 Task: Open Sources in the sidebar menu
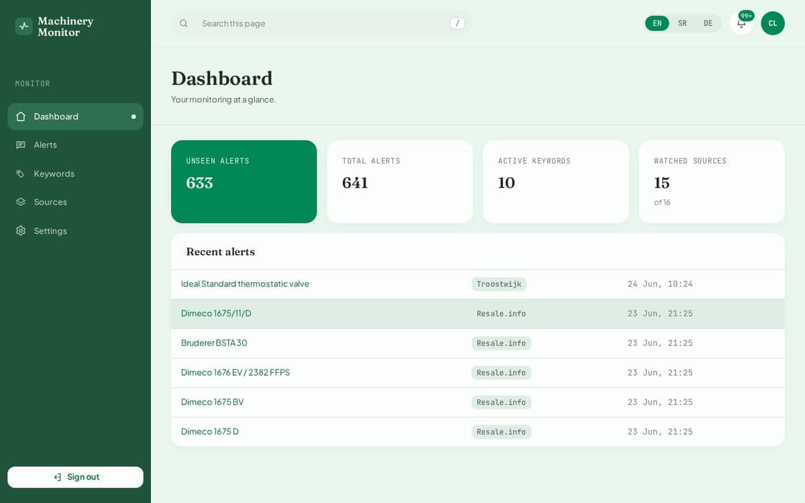[75, 202]
